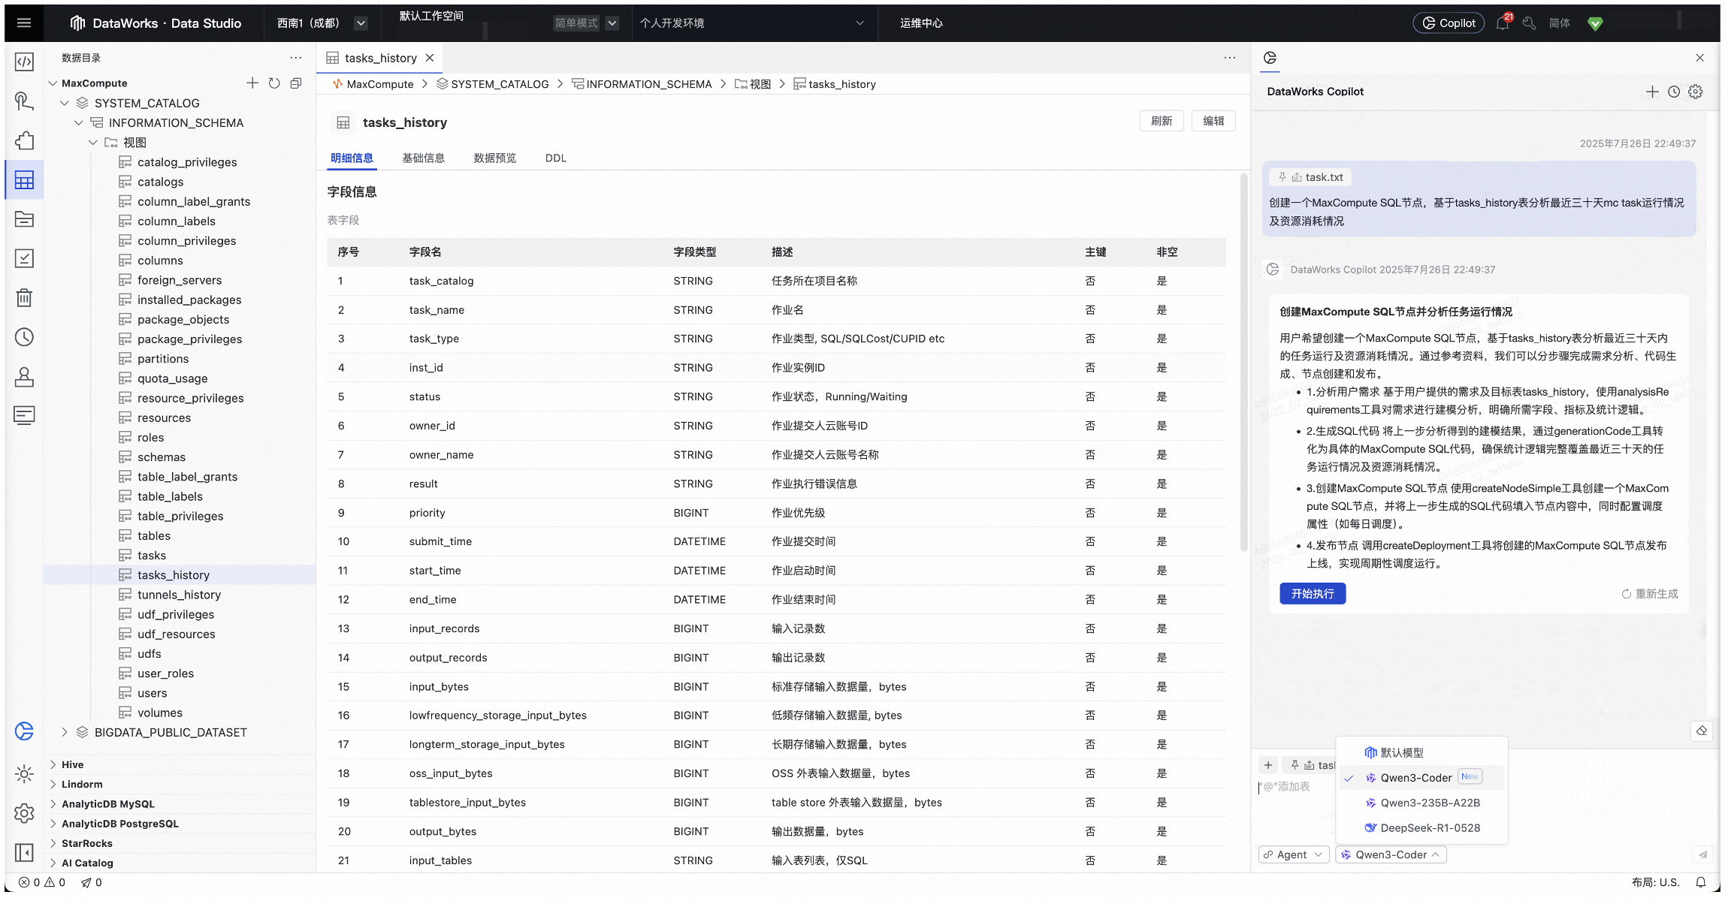Open the Copilot icon in left sidebar
The height and width of the screenshot is (901, 1728).
coord(24,731)
